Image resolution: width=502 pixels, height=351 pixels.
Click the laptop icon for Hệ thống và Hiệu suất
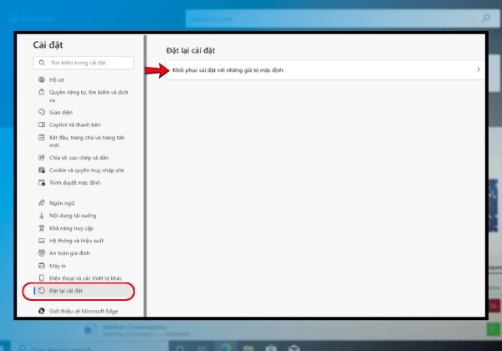click(41, 241)
